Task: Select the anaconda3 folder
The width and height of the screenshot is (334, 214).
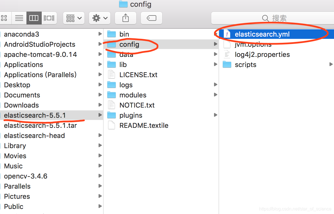Action: point(52,34)
